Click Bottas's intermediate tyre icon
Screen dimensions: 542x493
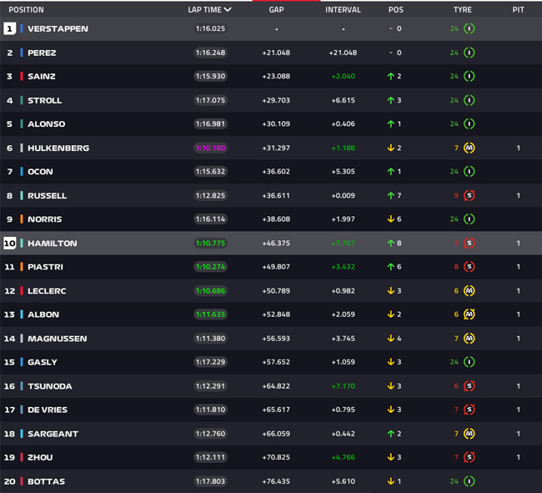click(x=469, y=481)
